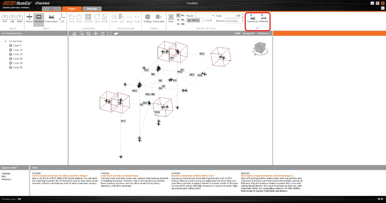The height and width of the screenshot is (203, 386).
Task: Activate pan tool in viewport
Action: coord(96,33)
